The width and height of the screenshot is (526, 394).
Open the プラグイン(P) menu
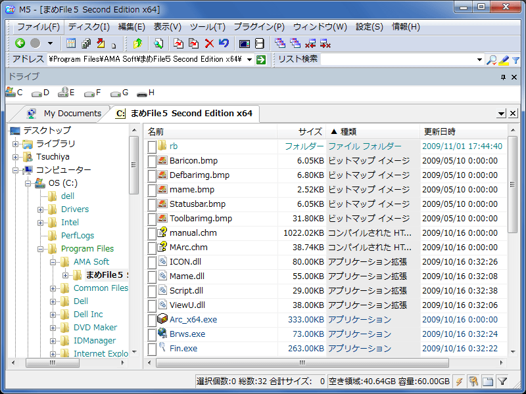(259, 27)
